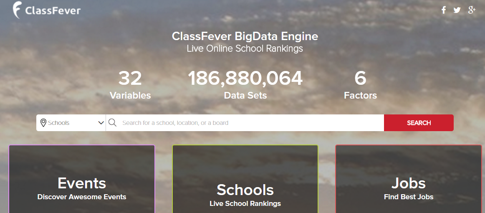Click the Discover Awesome Events caption

pos(82,197)
